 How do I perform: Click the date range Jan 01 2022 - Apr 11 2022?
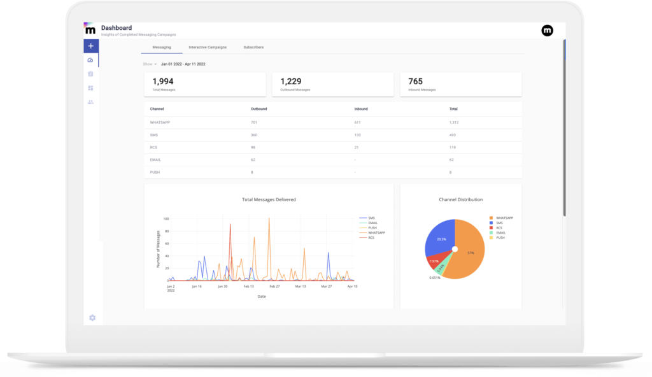183,64
